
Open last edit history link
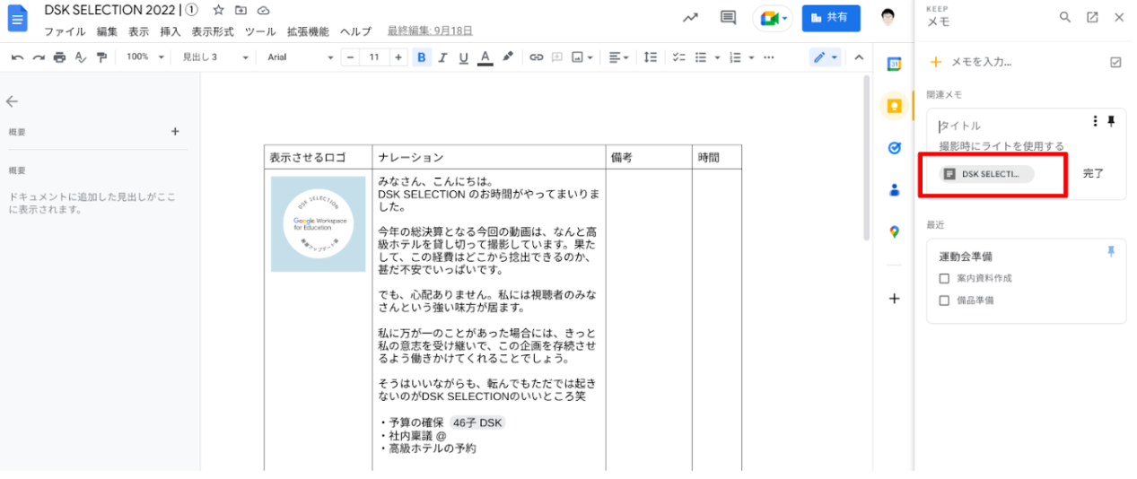pyautogui.click(x=430, y=31)
